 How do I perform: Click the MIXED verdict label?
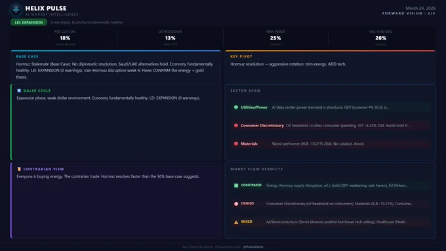click(x=247, y=222)
